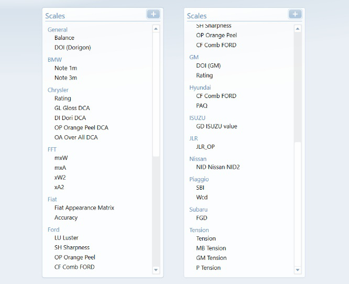Pick OA Over All DCA scale

pos(76,137)
